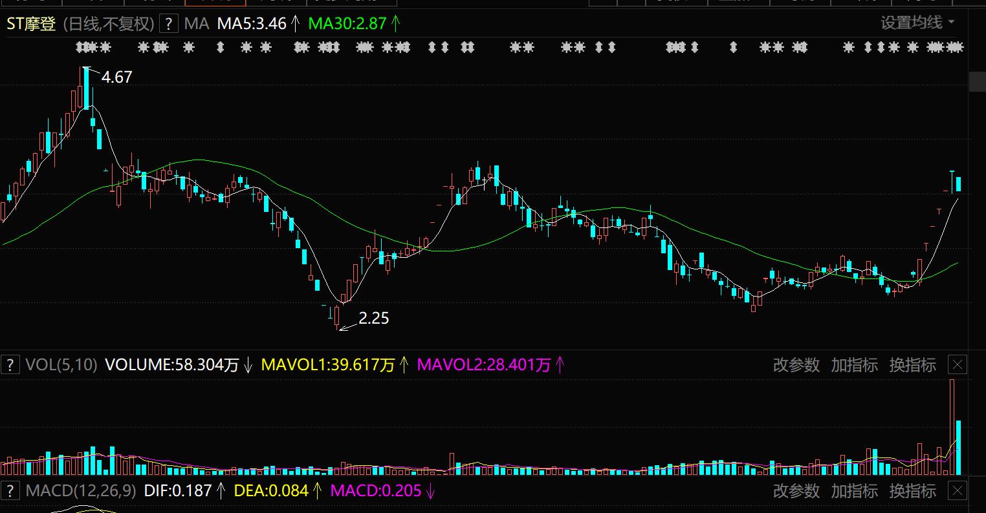Click the vertical scrollbar thumb at right edge
Viewport: 986px width, 513px height.
click(x=977, y=82)
